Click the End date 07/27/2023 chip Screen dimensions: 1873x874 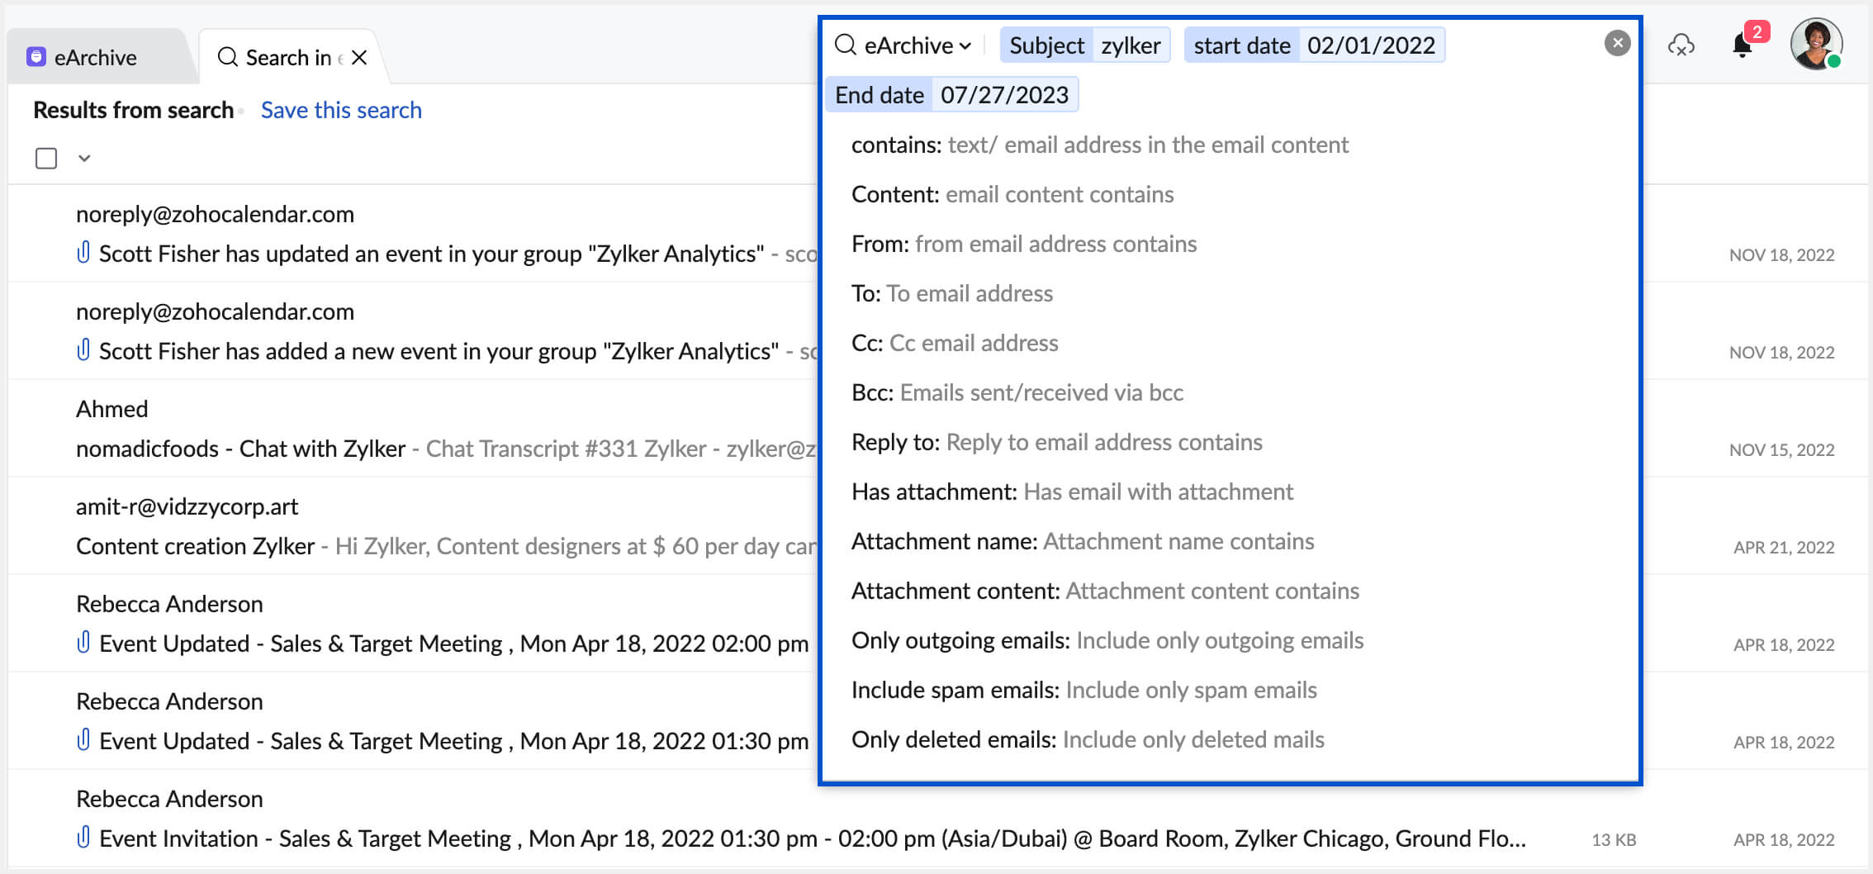point(951,95)
